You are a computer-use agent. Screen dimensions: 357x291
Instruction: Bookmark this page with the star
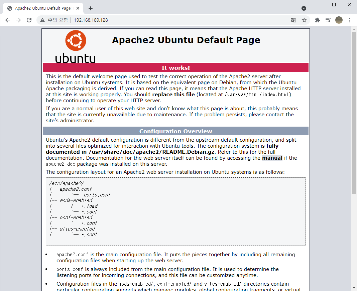pyautogui.click(x=304, y=20)
